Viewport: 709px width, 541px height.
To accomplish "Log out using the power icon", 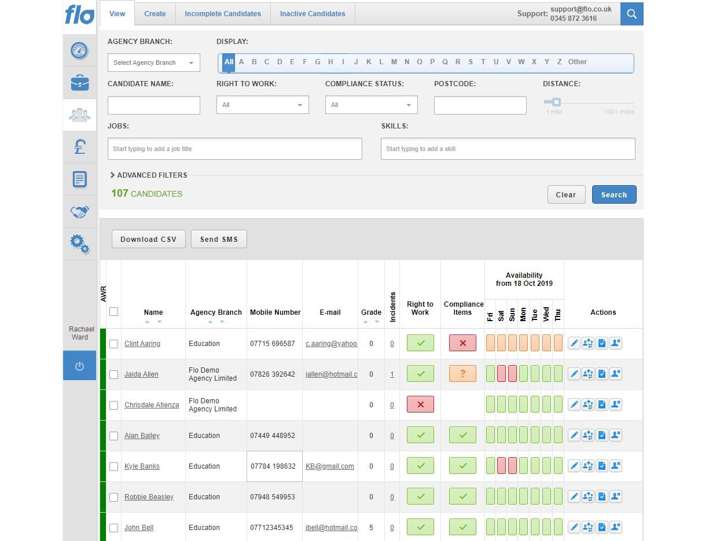I will (x=79, y=366).
